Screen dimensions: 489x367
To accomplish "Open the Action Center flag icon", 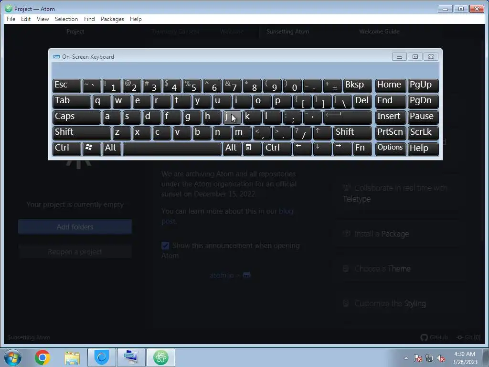I will tap(418, 358).
